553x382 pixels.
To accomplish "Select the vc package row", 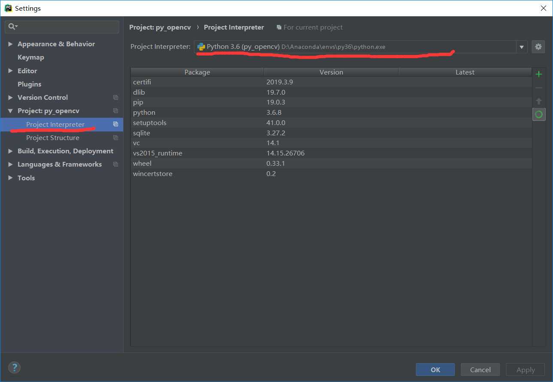I will (x=331, y=143).
